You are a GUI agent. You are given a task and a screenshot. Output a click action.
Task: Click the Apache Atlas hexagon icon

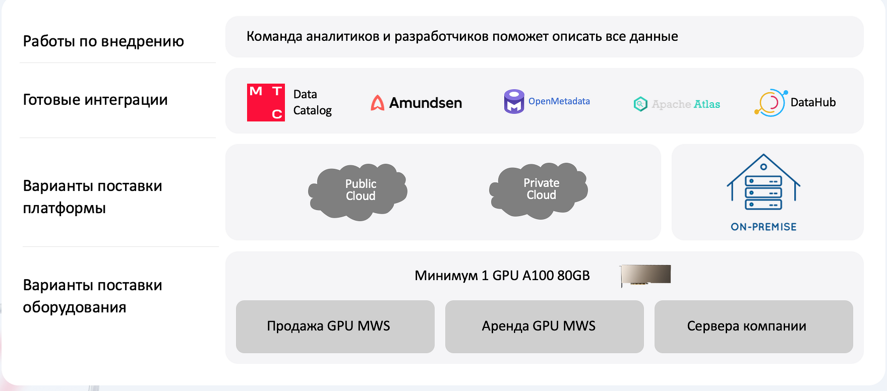pyautogui.click(x=640, y=104)
